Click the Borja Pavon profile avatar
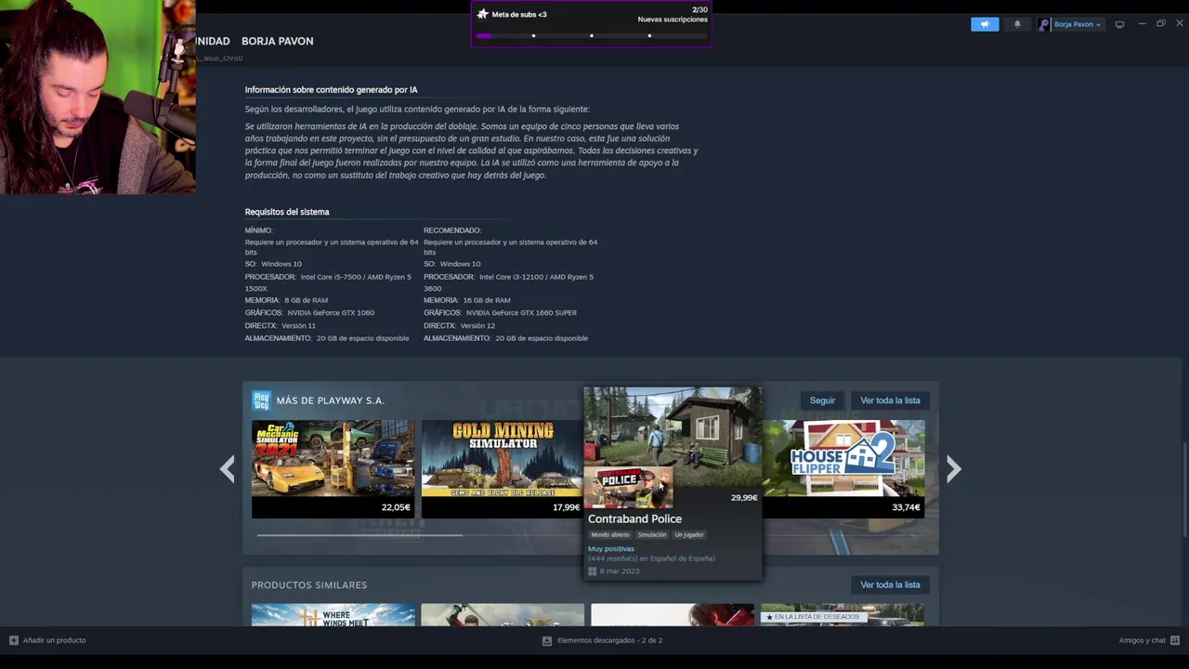1189x669 pixels. click(x=1044, y=24)
